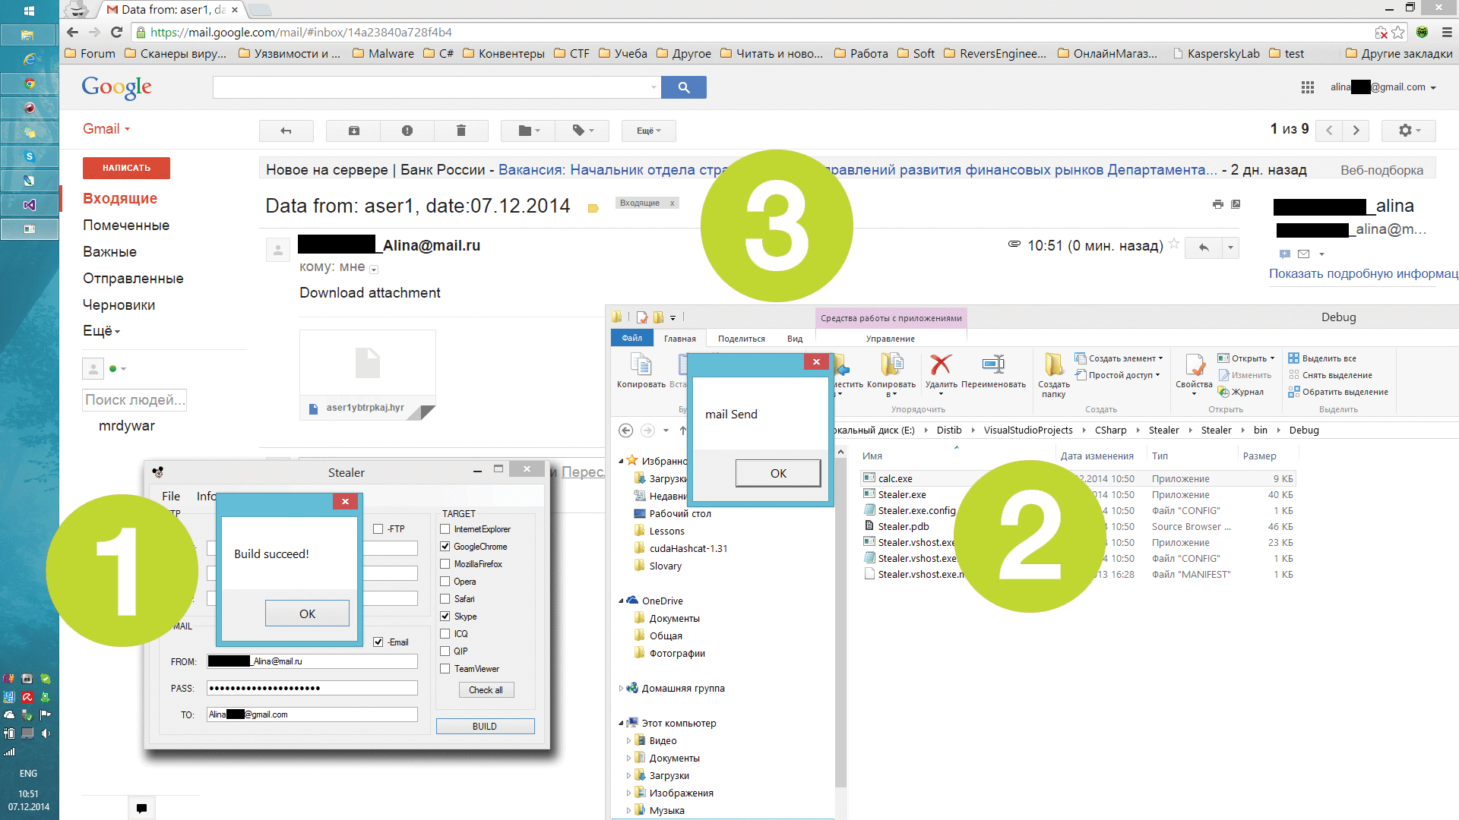The image size is (1459, 820).
Task: Select the calc.exe file row
Action: click(1078, 478)
